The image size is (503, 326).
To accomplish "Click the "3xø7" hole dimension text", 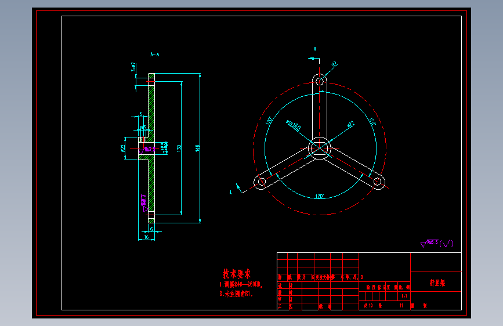I will pos(133,67).
